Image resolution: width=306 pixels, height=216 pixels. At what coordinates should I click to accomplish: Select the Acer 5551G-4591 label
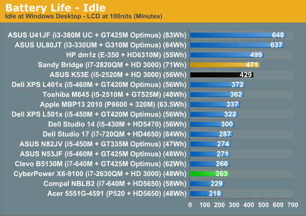(117, 194)
